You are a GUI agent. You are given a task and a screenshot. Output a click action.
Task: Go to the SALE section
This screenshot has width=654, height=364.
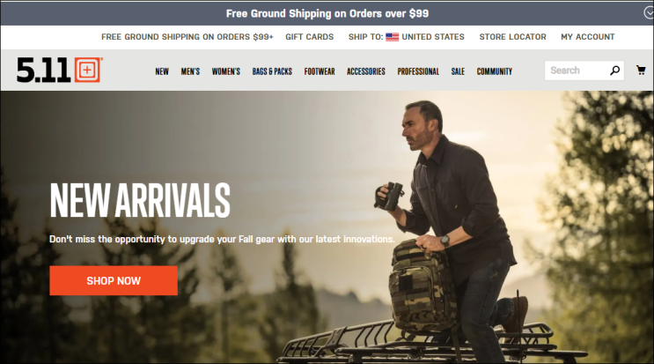pyautogui.click(x=458, y=71)
